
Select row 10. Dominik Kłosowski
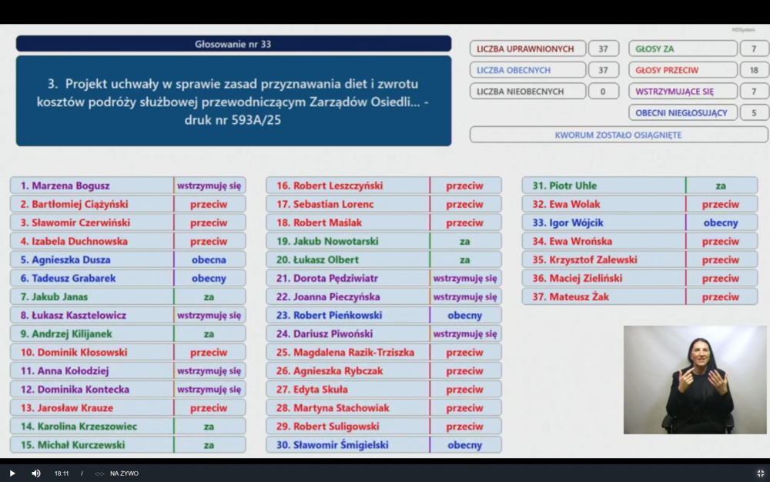(128, 352)
